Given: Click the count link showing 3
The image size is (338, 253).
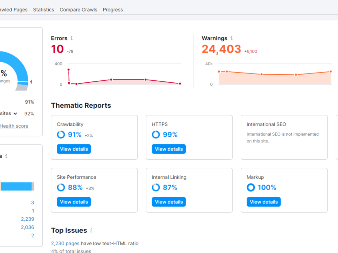Looking at the screenshot, I should click(32, 203).
